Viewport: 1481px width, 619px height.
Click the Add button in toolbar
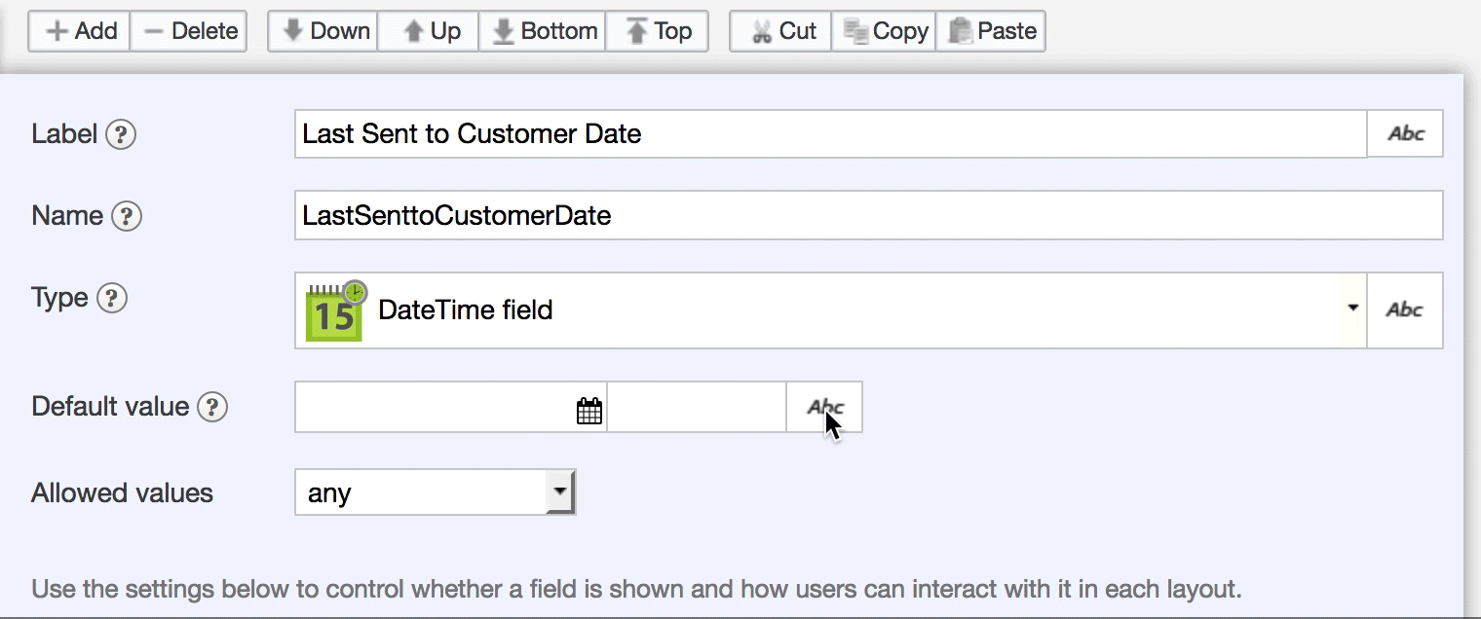(80, 31)
